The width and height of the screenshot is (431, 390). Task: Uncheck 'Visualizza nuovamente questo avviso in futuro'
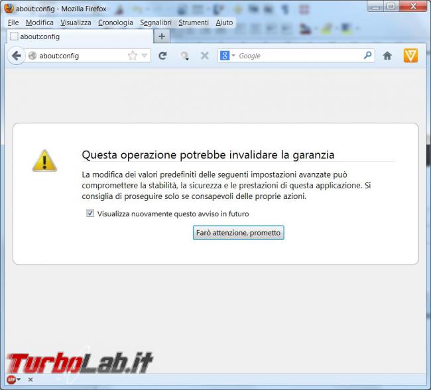tap(90, 214)
